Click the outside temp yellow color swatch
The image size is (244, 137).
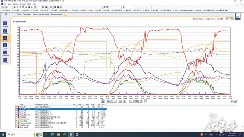(x=18, y=119)
